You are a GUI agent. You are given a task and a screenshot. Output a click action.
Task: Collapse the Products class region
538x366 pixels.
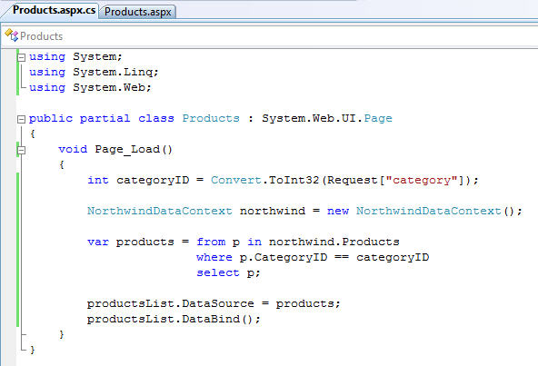[x=21, y=119]
